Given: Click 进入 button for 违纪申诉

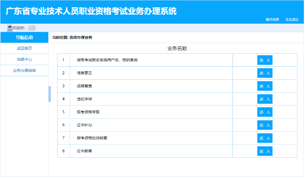Looking at the screenshot, I should pos(265,99).
